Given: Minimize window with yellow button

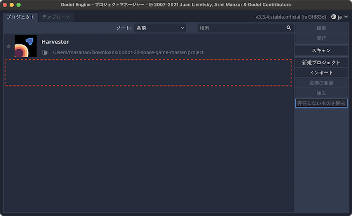Looking at the screenshot, I should click(12, 5).
